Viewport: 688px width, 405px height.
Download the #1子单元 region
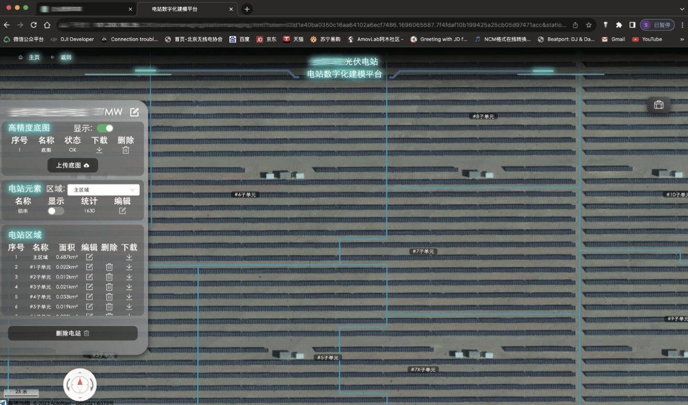(129, 267)
